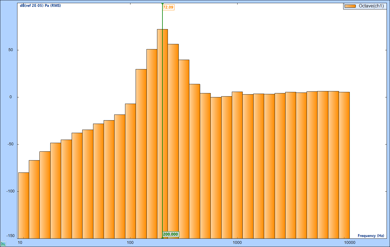This screenshot has width=390, height=247.
Task: Click the orange legend color swatch
Action: click(350, 6)
